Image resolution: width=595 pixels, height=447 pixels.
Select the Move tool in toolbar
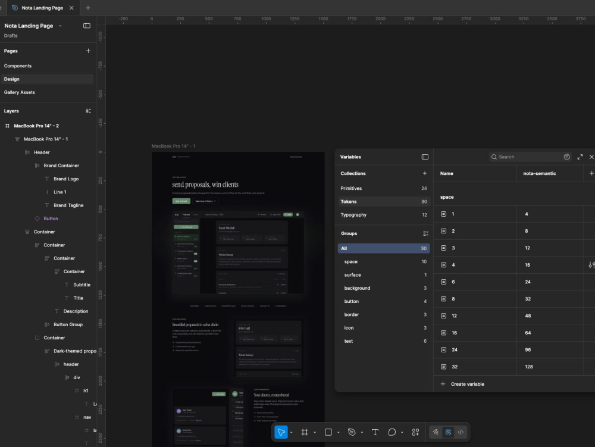281,432
